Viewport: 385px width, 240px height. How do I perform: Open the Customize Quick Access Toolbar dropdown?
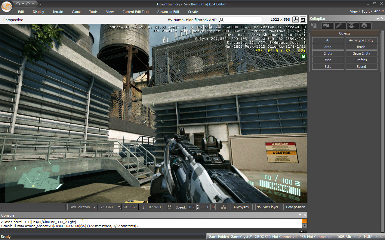[x=41, y=4]
